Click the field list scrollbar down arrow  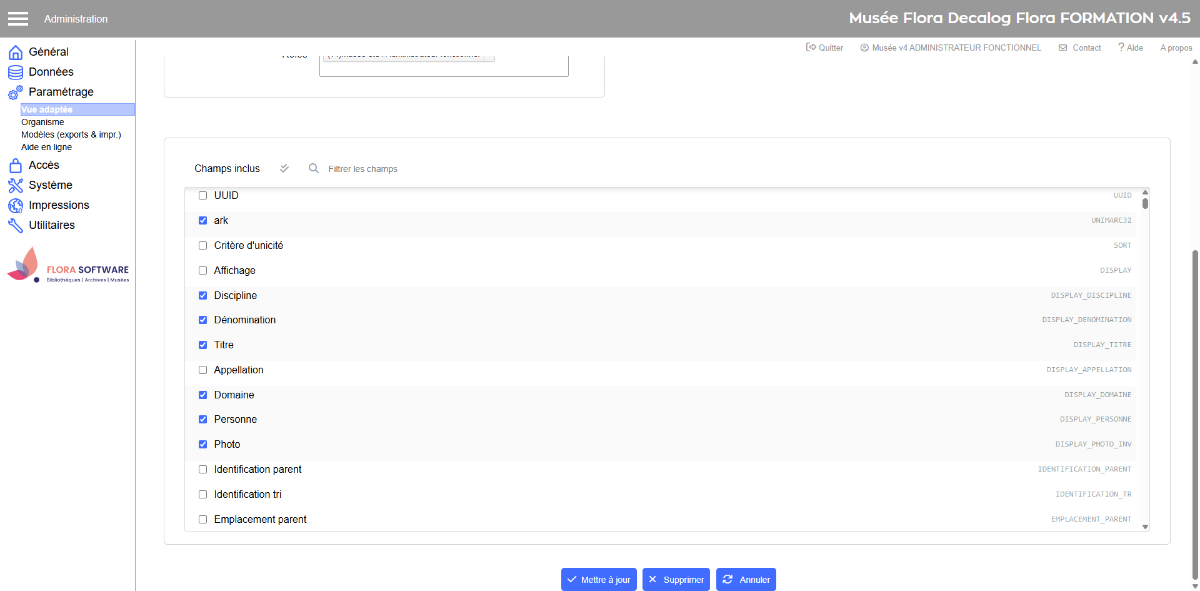click(1145, 527)
